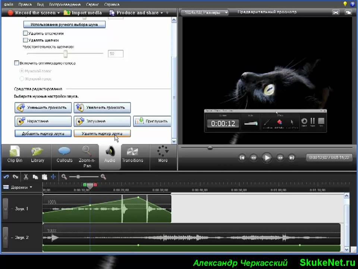
Task: Open the Файл menu
Action: tap(9, 4)
